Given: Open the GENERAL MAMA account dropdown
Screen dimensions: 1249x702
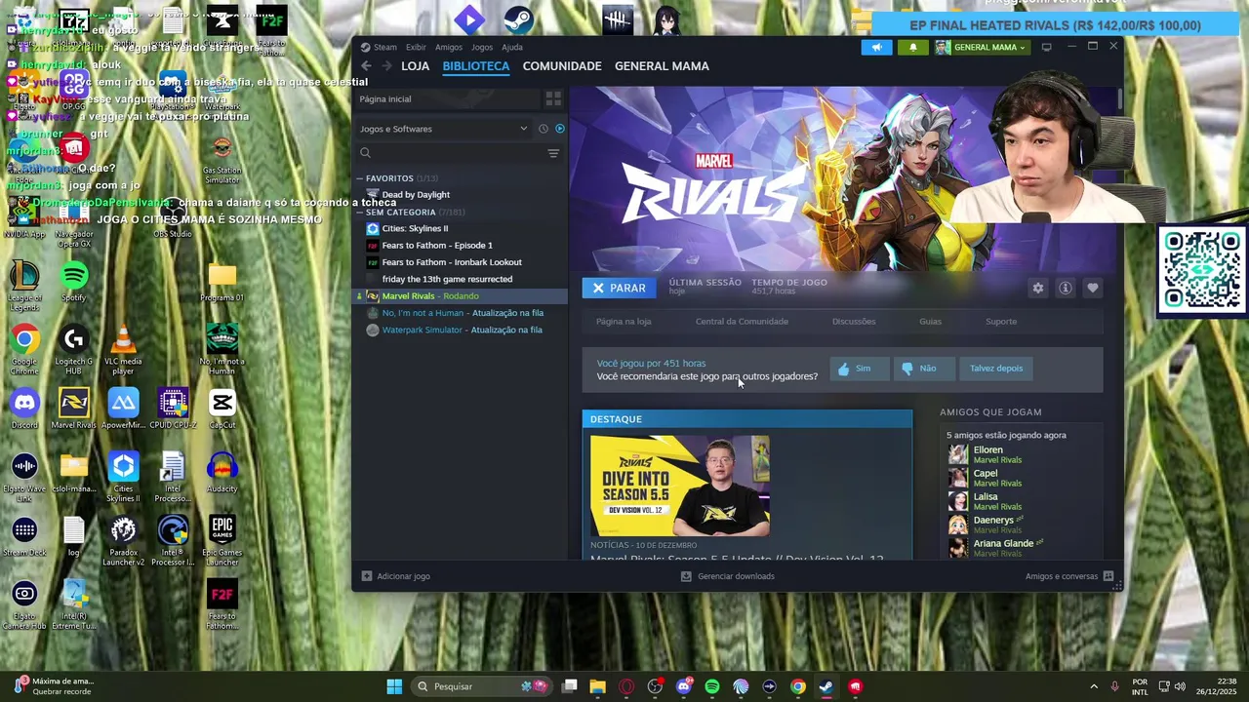Looking at the screenshot, I should click(981, 47).
